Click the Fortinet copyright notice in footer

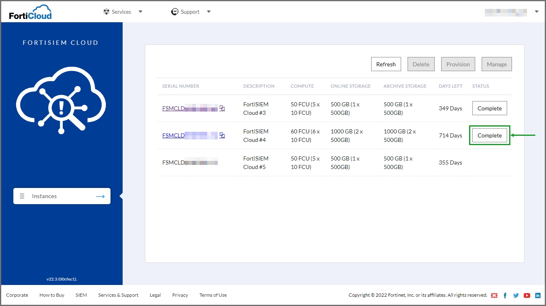[418, 295]
